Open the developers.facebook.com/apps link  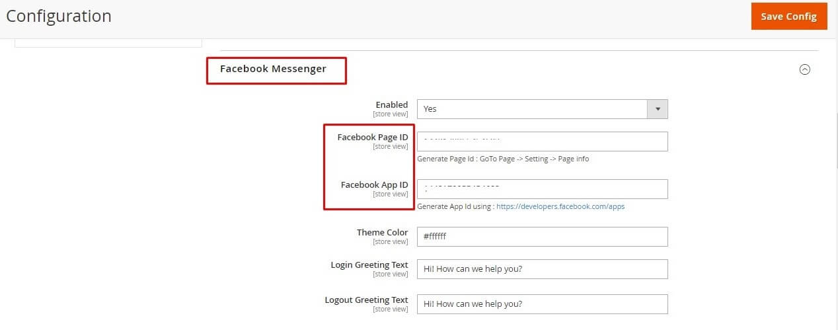click(x=560, y=206)
